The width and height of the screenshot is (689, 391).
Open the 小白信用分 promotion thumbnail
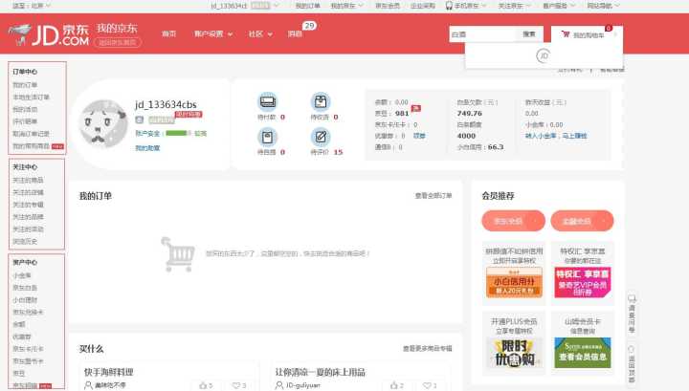[x=514, y=282]
